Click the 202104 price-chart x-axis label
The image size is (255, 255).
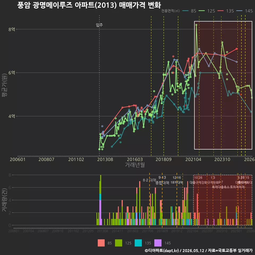click(x=193, y=159)
